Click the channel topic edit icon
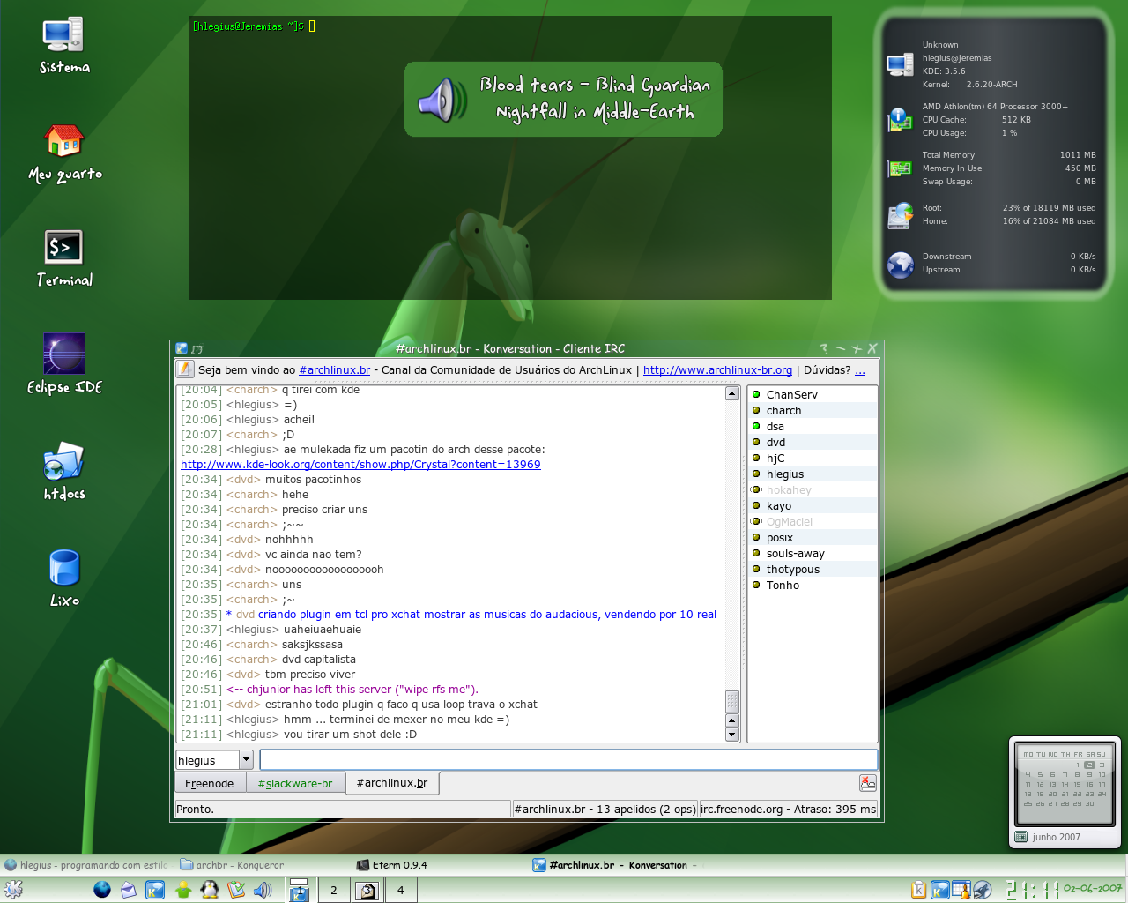The image size is (1128, 903). point(184,369)
